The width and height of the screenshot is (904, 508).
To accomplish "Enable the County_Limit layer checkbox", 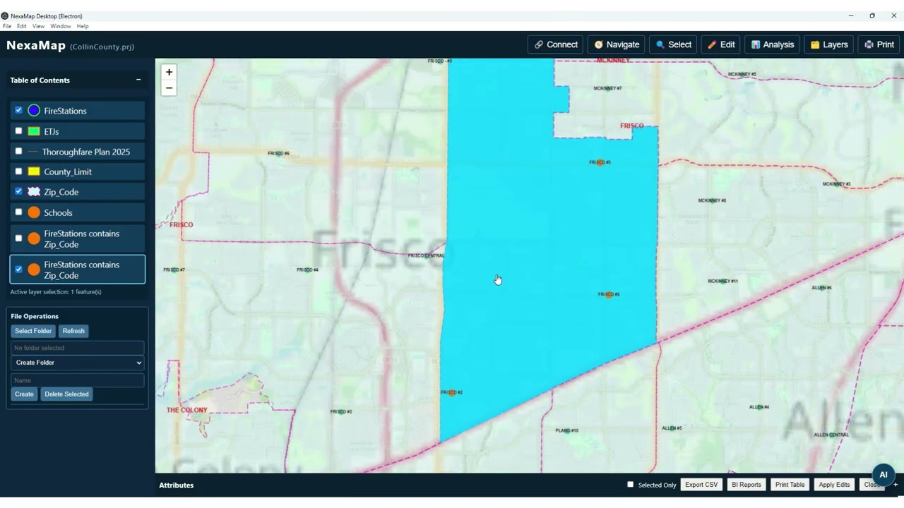I will pyautogui.click(x=19, y=171).
